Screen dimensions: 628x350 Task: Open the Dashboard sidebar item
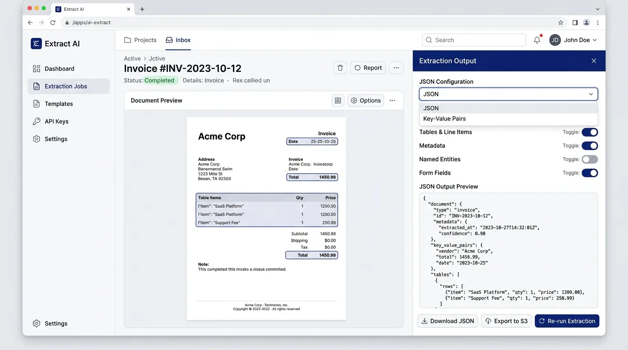click(x=68, y=69)
